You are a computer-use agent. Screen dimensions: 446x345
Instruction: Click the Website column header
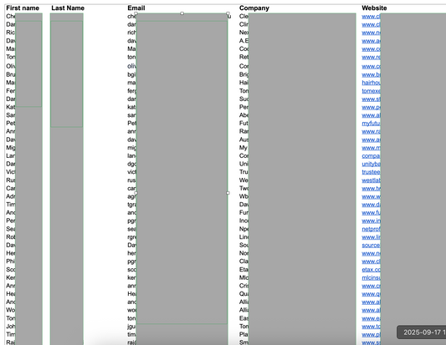pyautogui.click(x=374, y=8)
